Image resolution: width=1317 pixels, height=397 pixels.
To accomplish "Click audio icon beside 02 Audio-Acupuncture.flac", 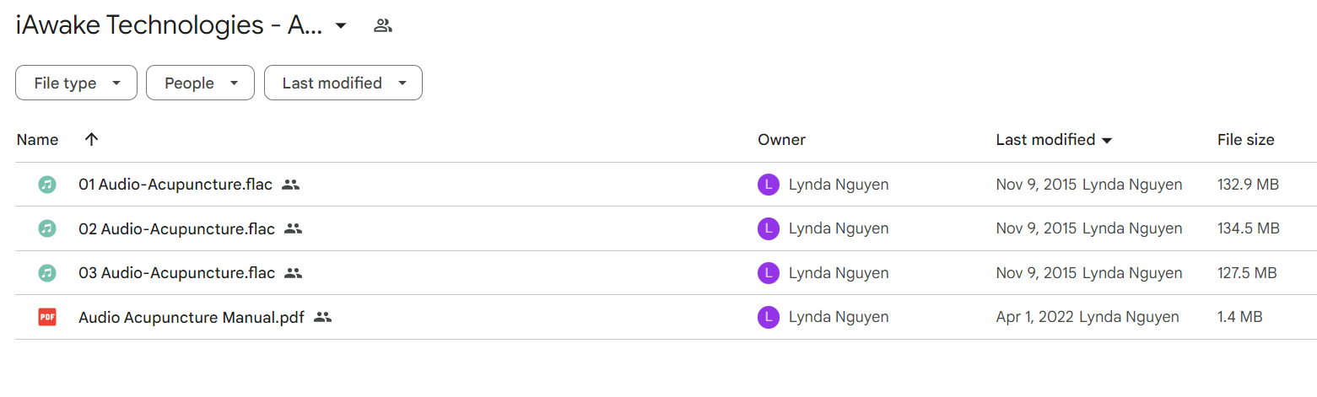I will coord(47,228).
